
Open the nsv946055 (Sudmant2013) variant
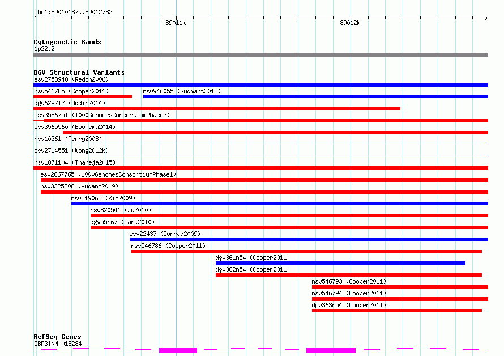[182, 91]
